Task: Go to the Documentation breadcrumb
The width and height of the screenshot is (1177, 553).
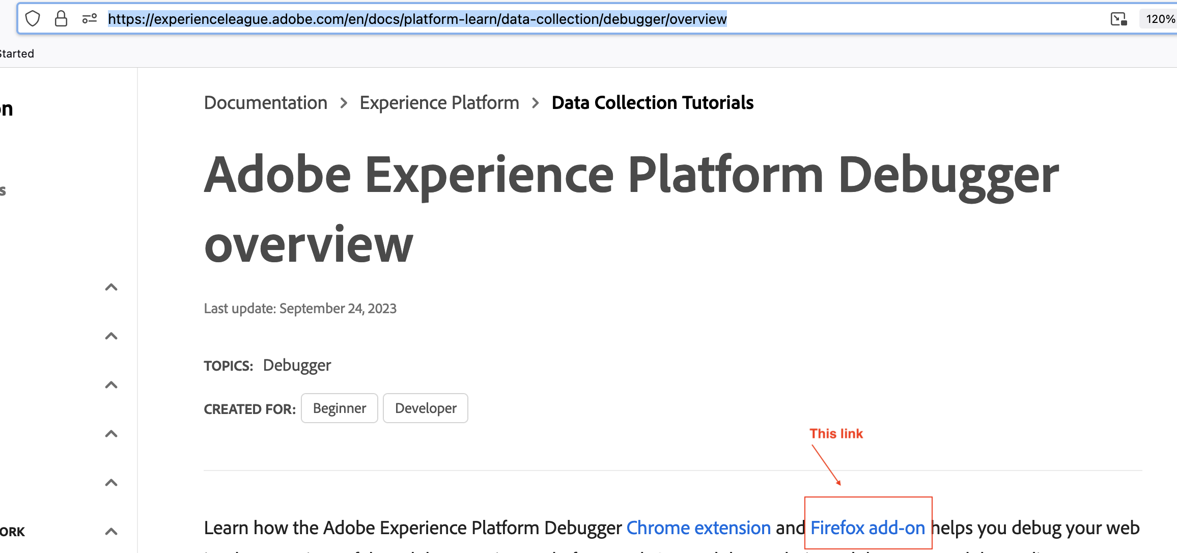Action: tap(265, 103)
